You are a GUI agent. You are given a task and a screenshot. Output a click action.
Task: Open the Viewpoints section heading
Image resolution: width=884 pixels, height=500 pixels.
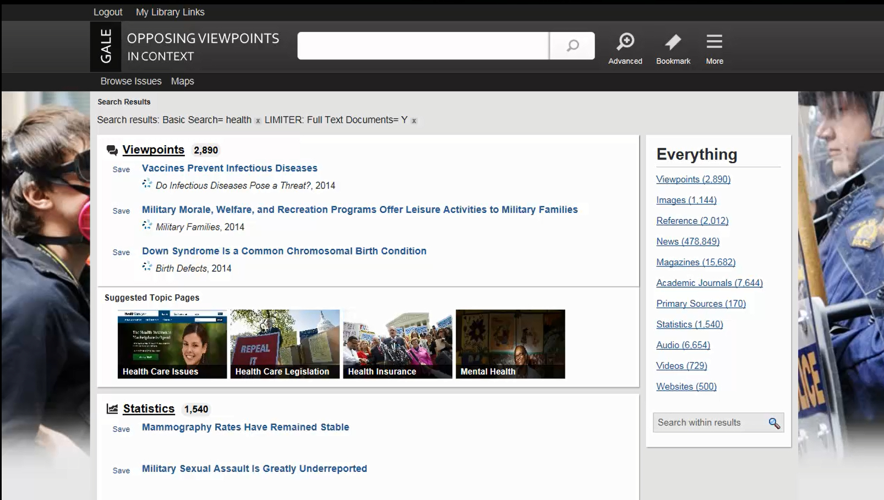tap(154, 150)
